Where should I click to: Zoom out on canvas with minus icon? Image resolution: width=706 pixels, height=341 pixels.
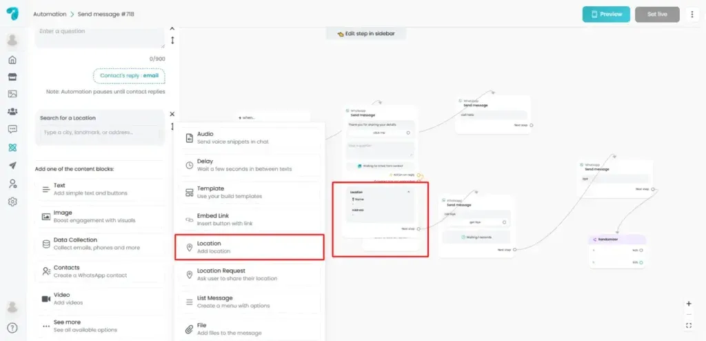[689, 314]
